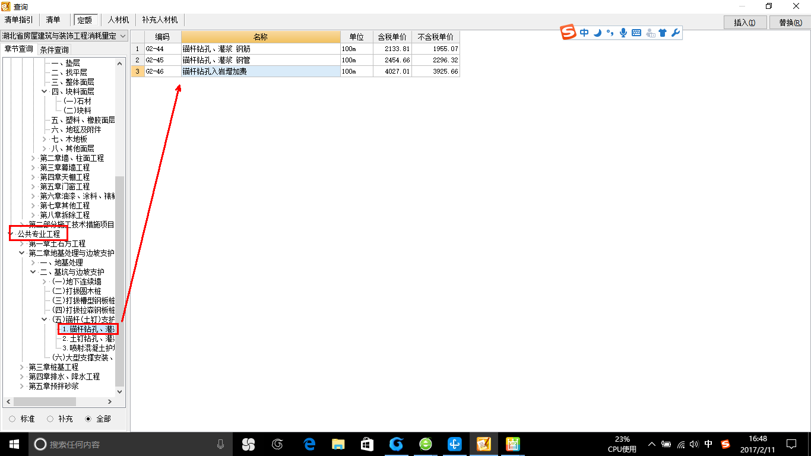The image size is (811, 456).
Task: Select 锚杆钻孔入岩增加费 row
Action: (295, 71)
